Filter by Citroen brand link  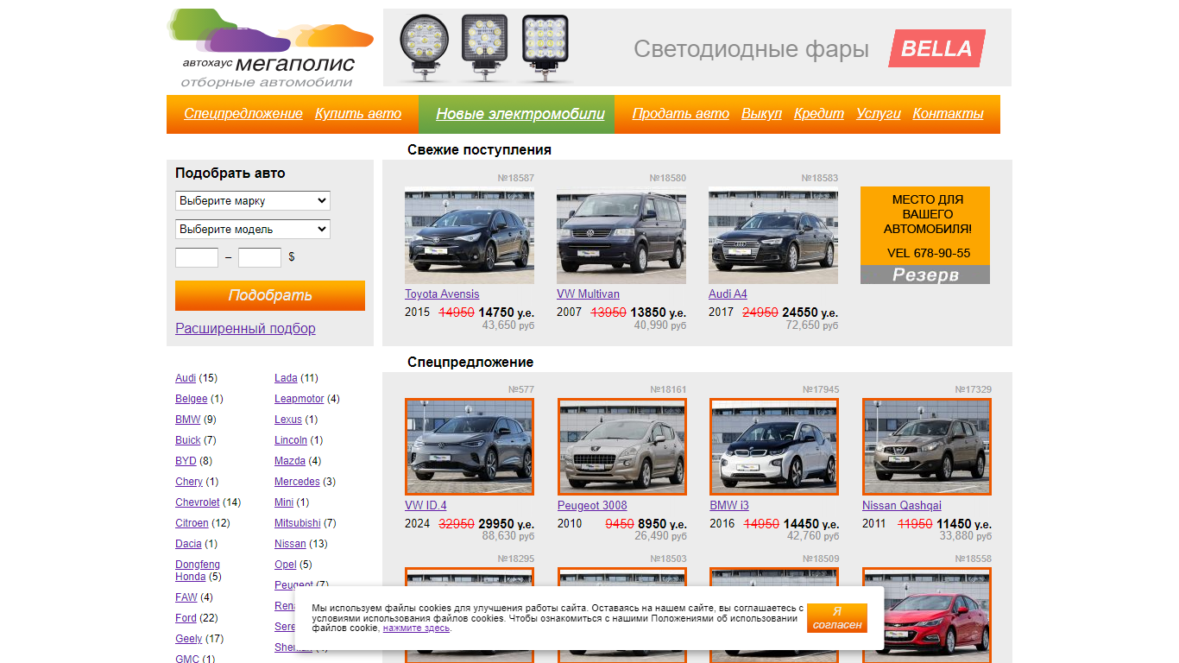coord(192,523)
